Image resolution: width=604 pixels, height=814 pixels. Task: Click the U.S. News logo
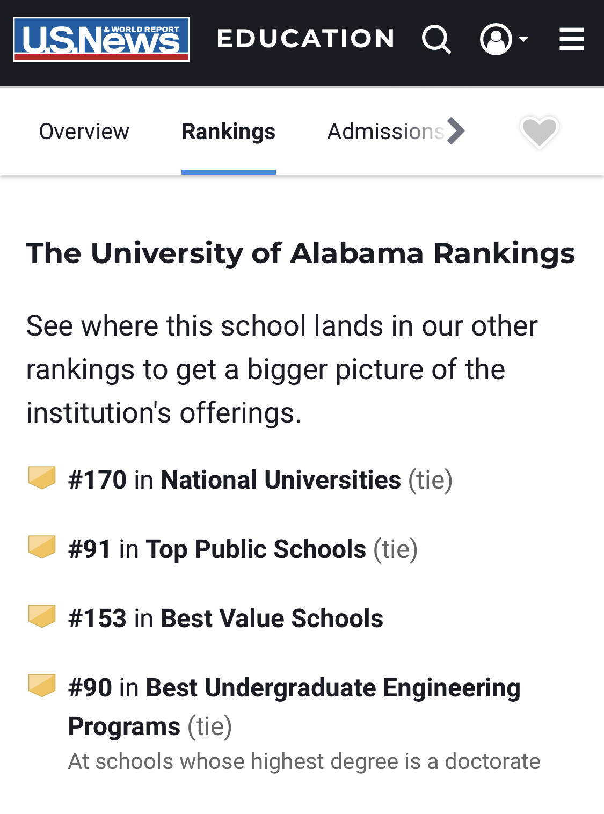point(101,39)
